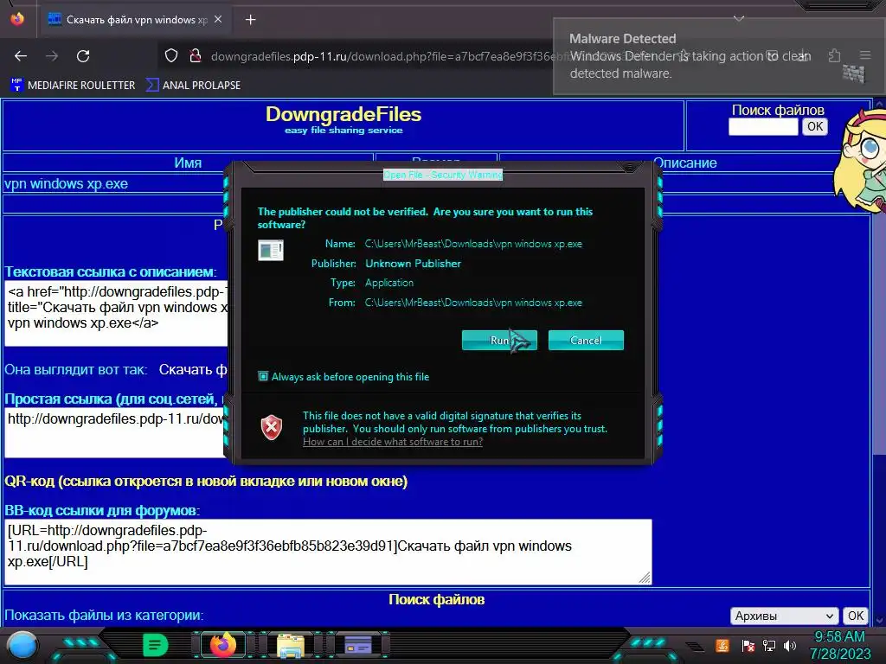Click the Описание column header

tap(685, 163)
